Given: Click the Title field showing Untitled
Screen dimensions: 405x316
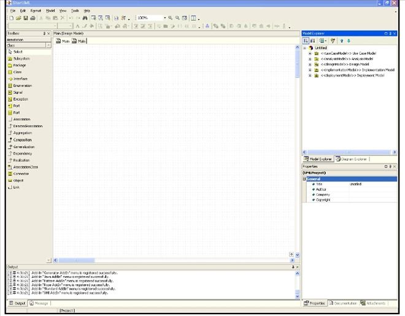Looking at the screenshot, I should [372, 184].
